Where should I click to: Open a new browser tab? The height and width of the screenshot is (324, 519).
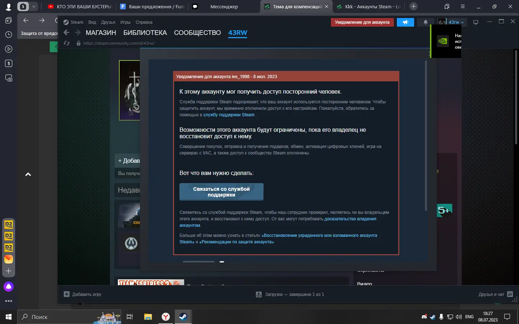click(x=413, y=6)
